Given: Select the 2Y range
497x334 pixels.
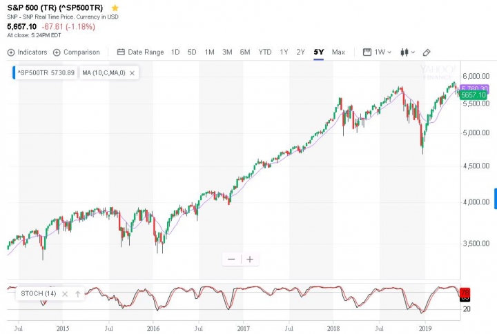Looking at the screenshot, I should (300, 52).
